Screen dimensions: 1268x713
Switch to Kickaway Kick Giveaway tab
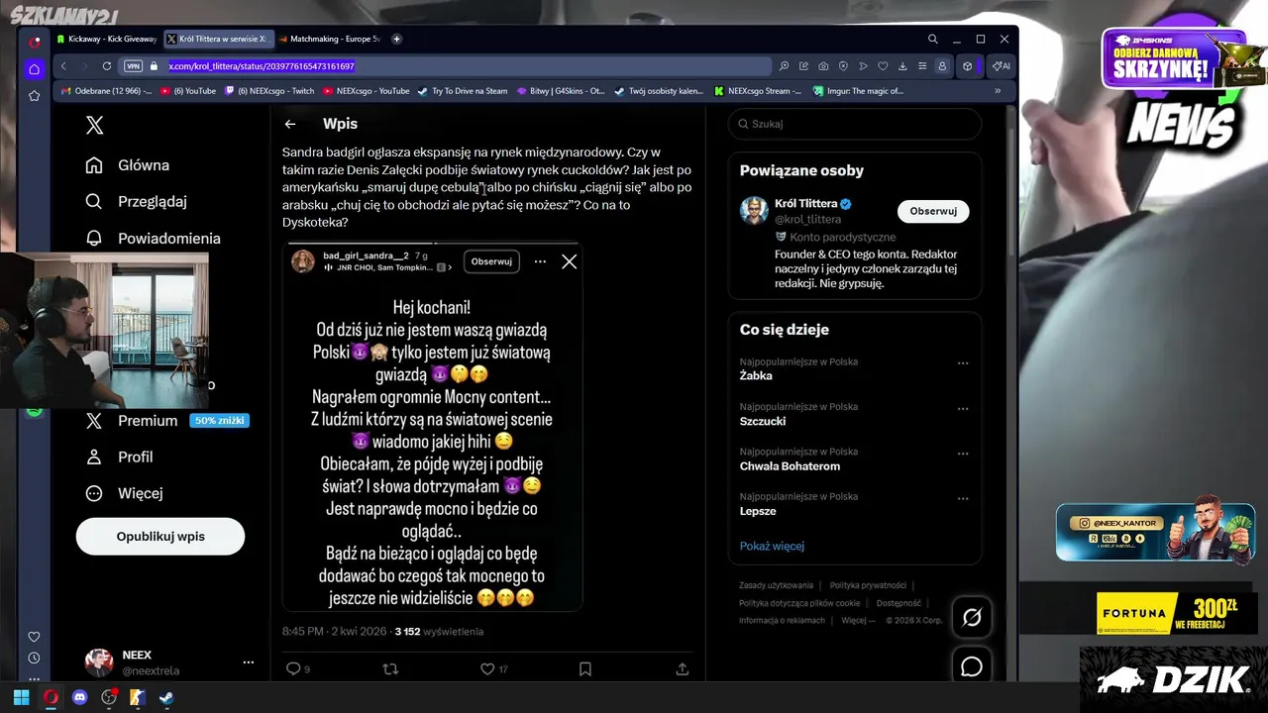pyautogui.click(x=107, y=39)
